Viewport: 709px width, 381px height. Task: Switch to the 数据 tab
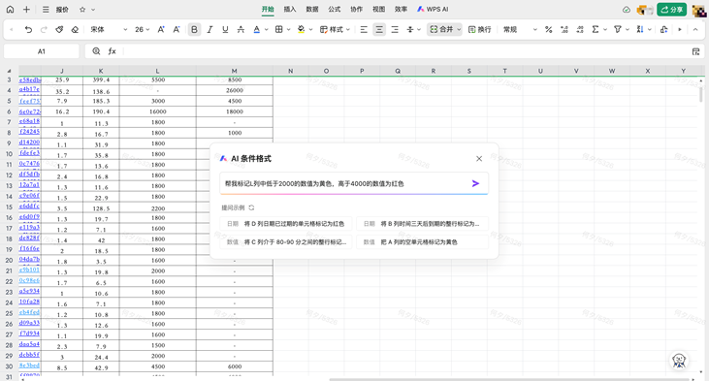[x=312, y=9]
